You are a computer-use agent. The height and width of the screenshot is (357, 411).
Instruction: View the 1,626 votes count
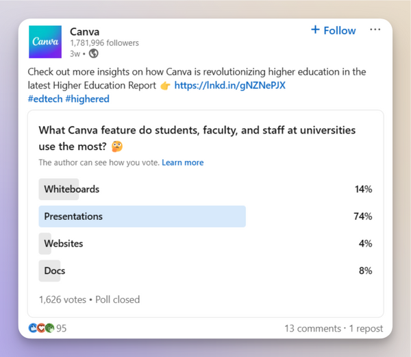(x=62, y=299)
